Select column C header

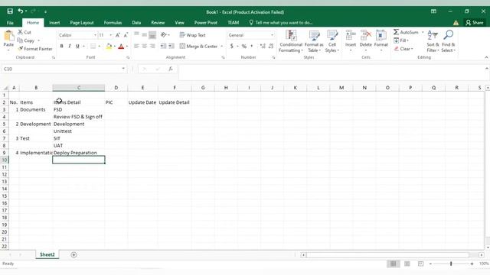[x=78, y=88]
